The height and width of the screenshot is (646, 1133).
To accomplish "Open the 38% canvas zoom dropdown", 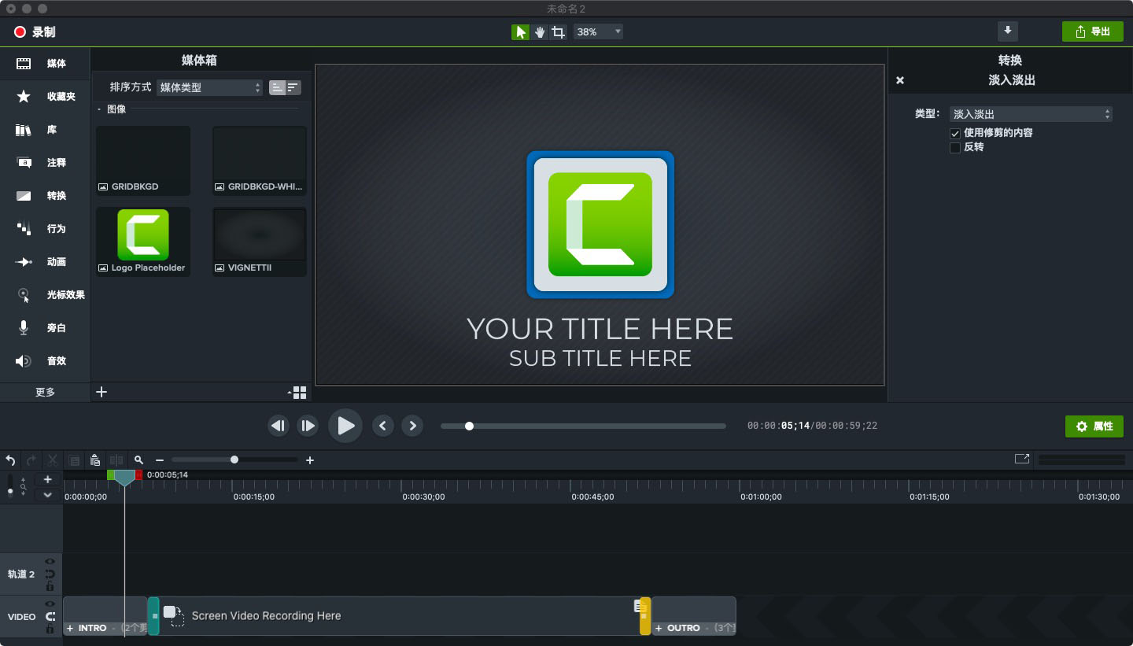I will [x=598, y=32].
